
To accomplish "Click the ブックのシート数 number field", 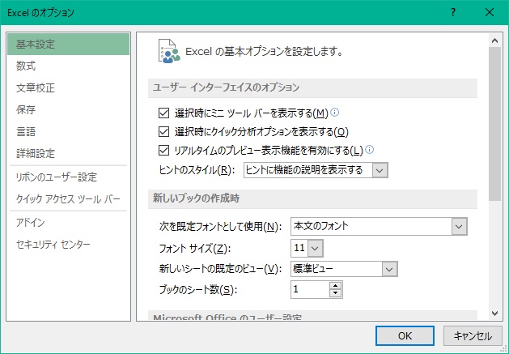I will click(310, 289).
